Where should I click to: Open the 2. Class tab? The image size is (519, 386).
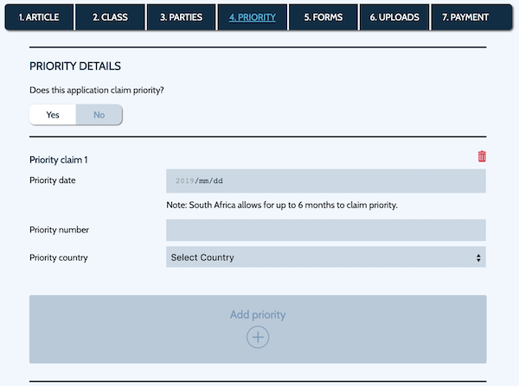[x=110, y=17]
